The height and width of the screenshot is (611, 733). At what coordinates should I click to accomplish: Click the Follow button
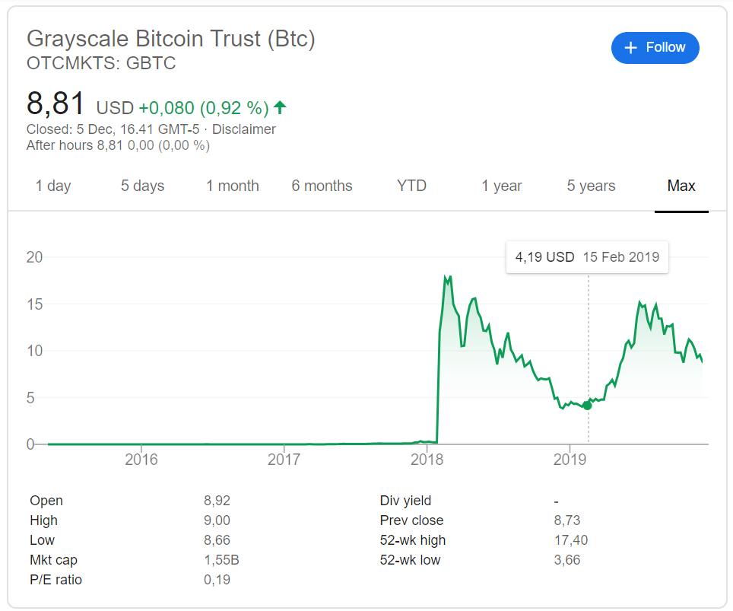point(655,48)
